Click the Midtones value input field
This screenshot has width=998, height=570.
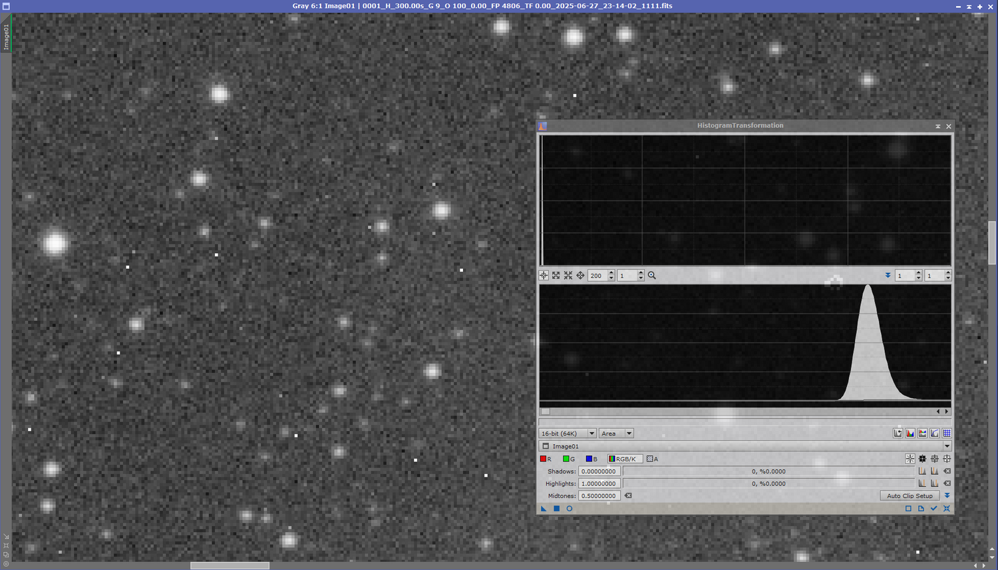pos(599,495)
